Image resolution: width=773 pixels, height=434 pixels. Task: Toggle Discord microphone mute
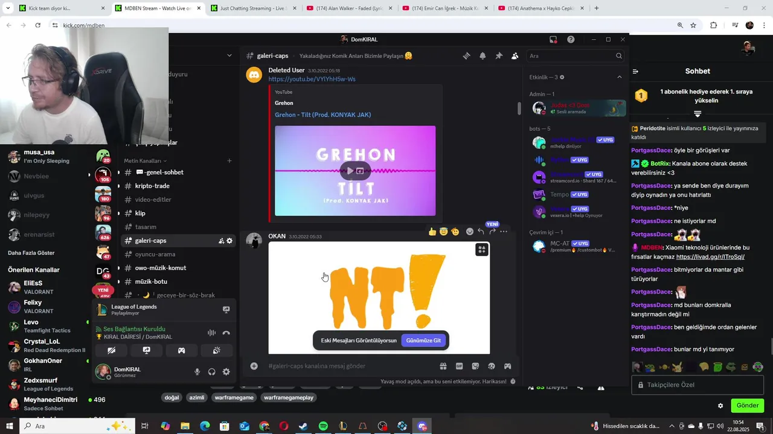pos(197,372)
